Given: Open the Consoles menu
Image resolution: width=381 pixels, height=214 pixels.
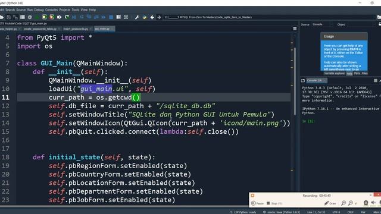Looking at the screenshot, I should point(52,10).
